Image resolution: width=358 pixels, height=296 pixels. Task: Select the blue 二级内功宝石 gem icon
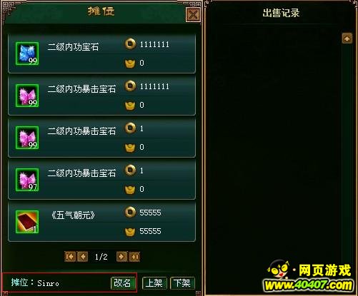[x=27, y=53]
